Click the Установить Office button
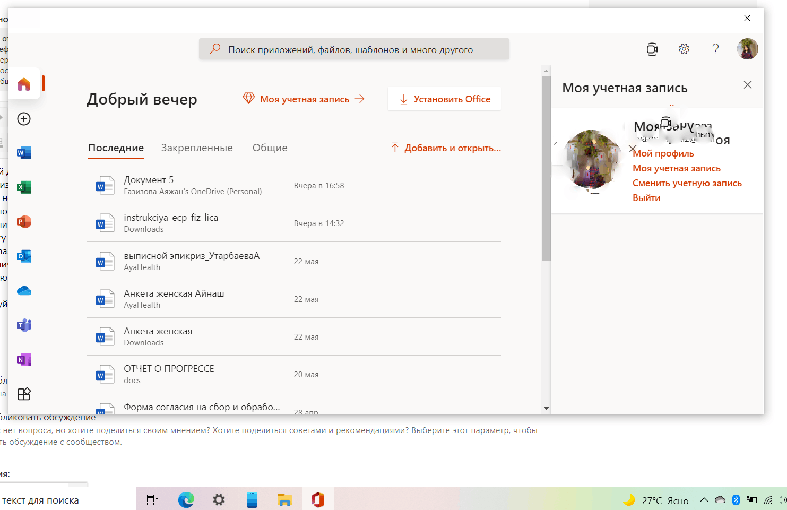Screen dimensions: 787x510 coord(444,99)
